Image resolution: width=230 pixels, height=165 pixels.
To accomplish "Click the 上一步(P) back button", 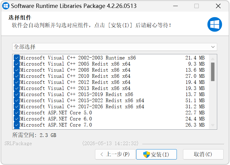I will [x=115, y=154].
